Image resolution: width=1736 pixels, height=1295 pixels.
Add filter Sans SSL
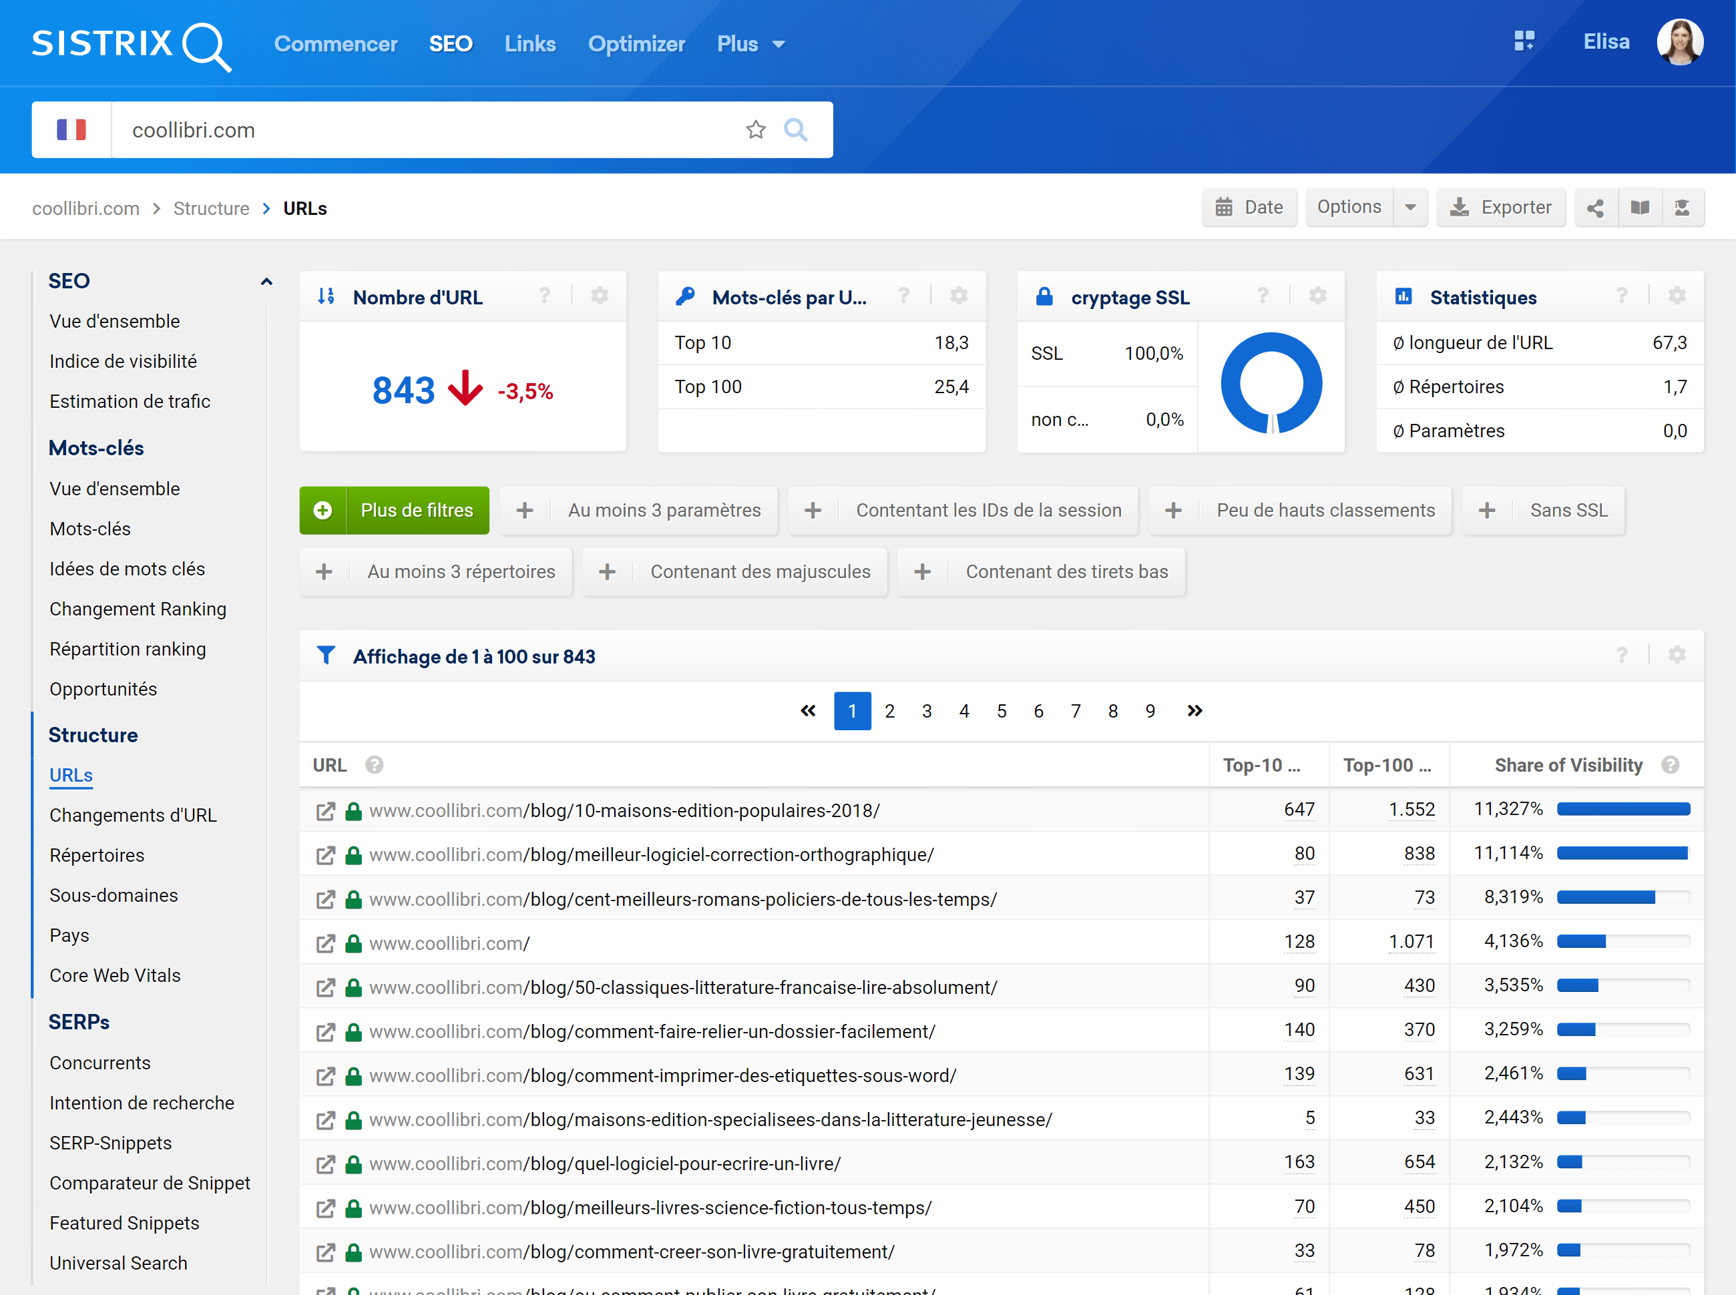click(x=1543, y=510)
